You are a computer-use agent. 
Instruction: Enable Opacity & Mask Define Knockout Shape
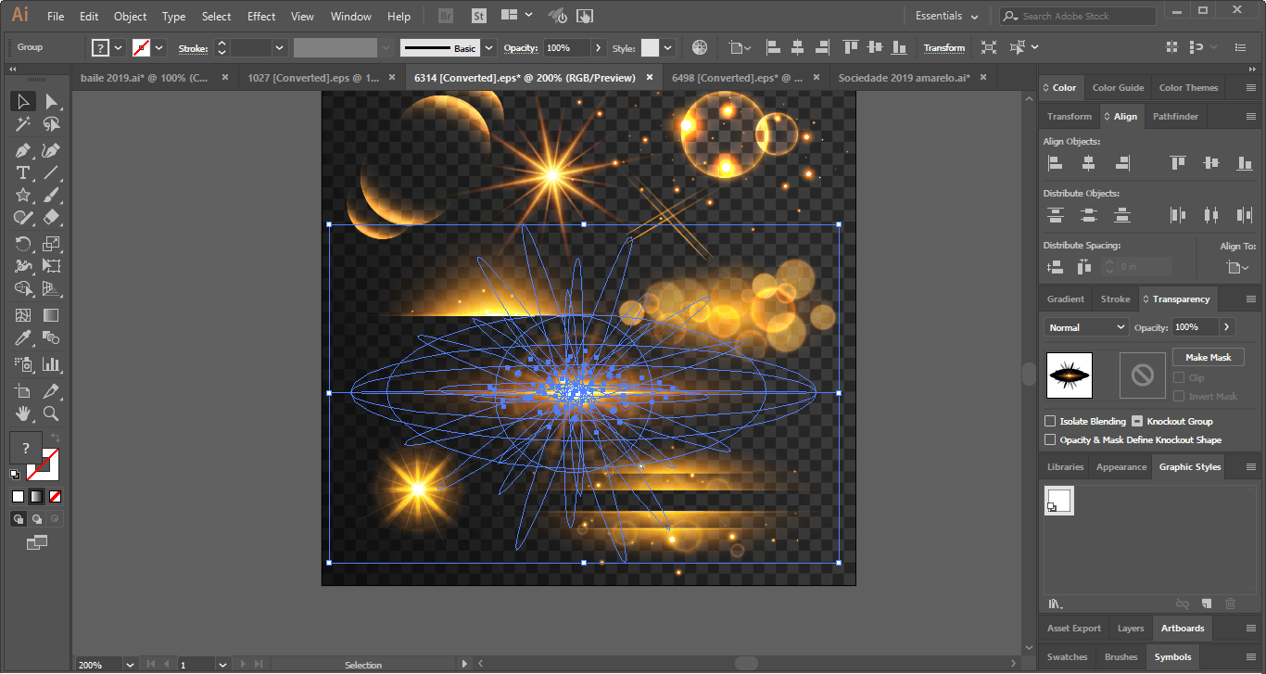pyautogui.click(x=1051, y=439)
